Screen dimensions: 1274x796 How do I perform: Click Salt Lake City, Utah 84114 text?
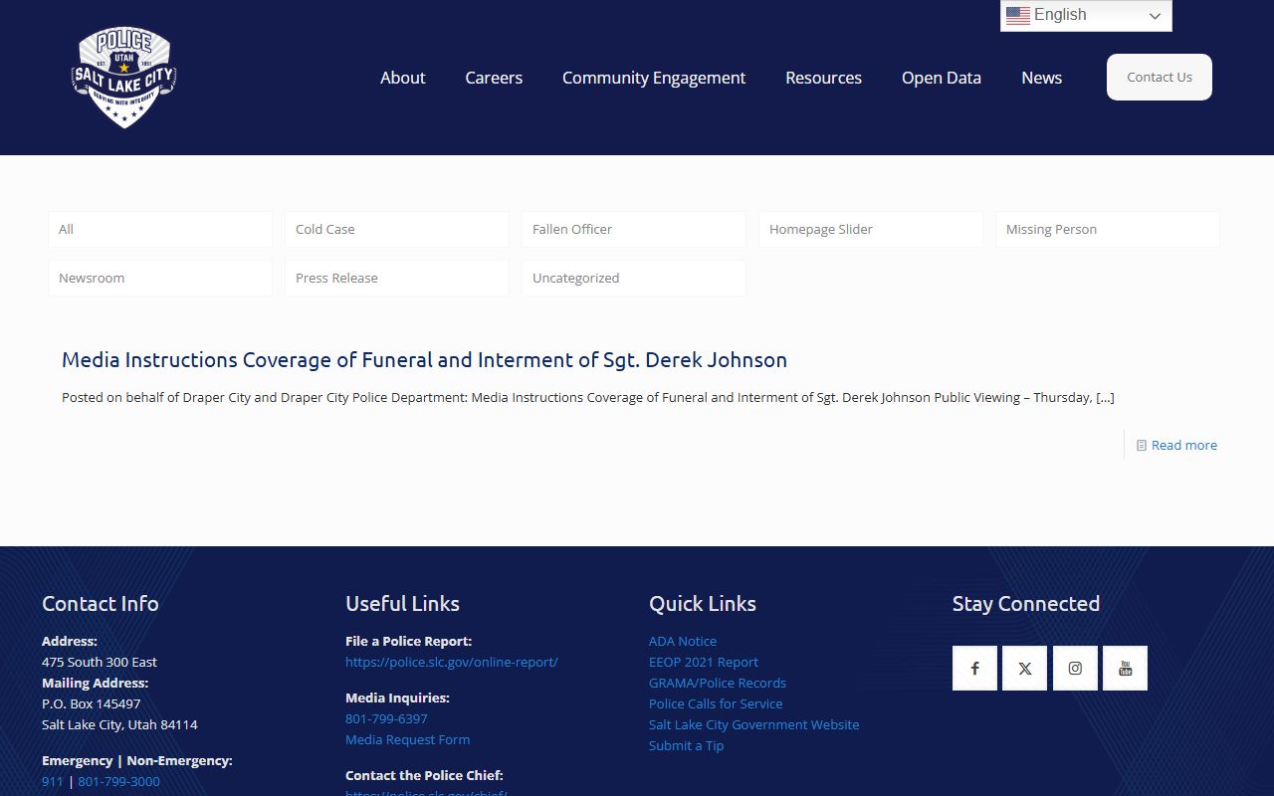click(119, 724)
